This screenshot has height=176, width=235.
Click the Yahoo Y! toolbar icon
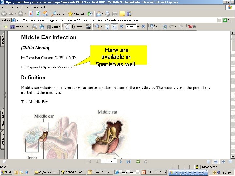point(192,27)
